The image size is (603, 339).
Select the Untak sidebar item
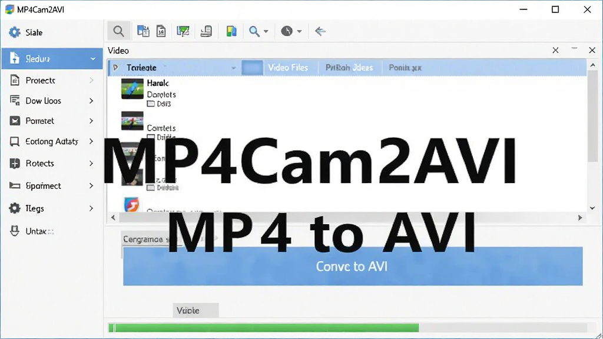(52, 231)
